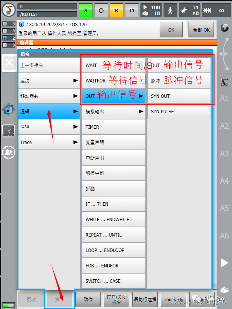
Task: Click the user group icon in sidebar
Action: click(x=8, y=152)
